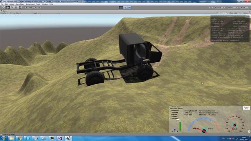Open Google Chrome from the taskbar
This screenshot has height=141, width=251.
pyautogui.click(x=20, y=138)
